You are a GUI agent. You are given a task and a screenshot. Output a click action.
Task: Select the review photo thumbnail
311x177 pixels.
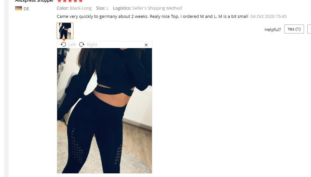(65, 31)
